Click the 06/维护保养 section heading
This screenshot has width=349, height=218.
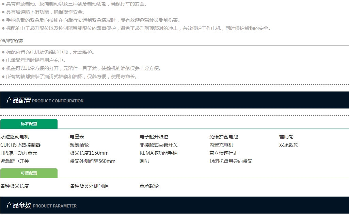12,41
